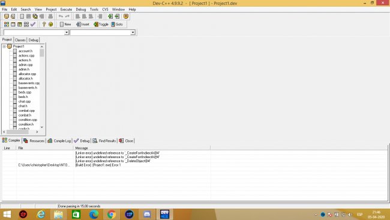Open Project Options shield icon
This screenshot has width=390, height=220.
point(126,16)
